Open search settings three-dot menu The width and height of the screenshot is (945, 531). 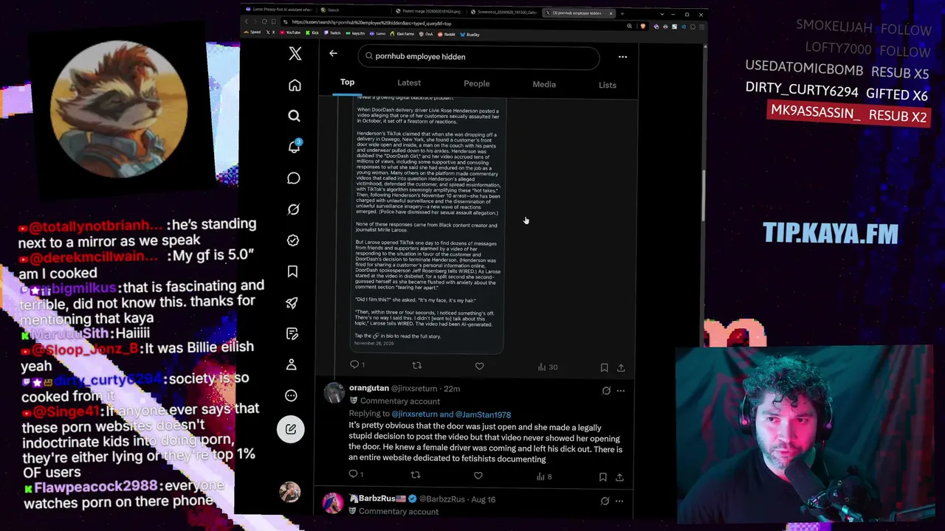[622, 57]
